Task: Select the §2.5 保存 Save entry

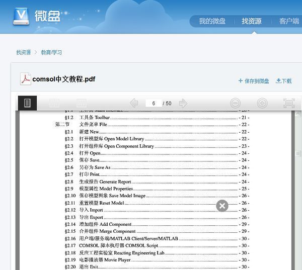Action: [x=157, y=160]
